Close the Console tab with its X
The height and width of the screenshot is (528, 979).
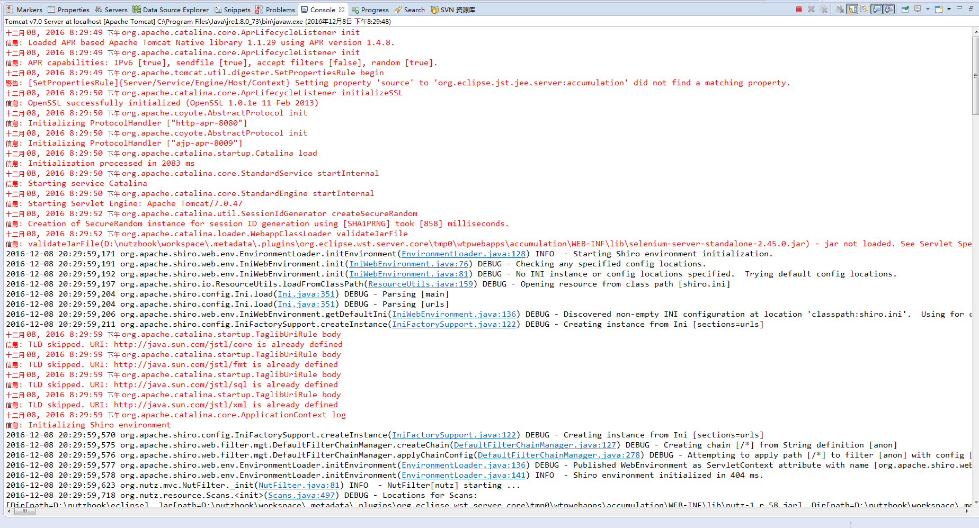[x=342, y=10]
